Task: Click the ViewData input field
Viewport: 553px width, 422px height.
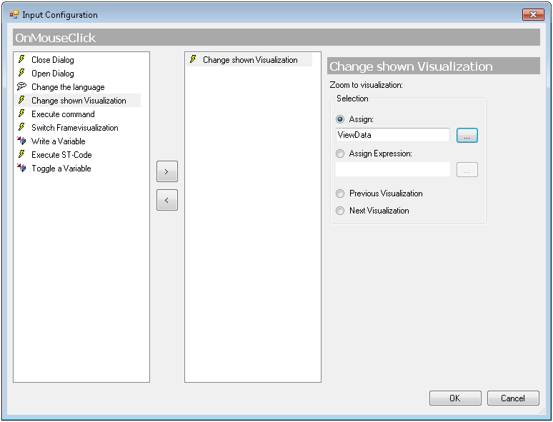Action: pyautogui.click(x=392, y=135)
